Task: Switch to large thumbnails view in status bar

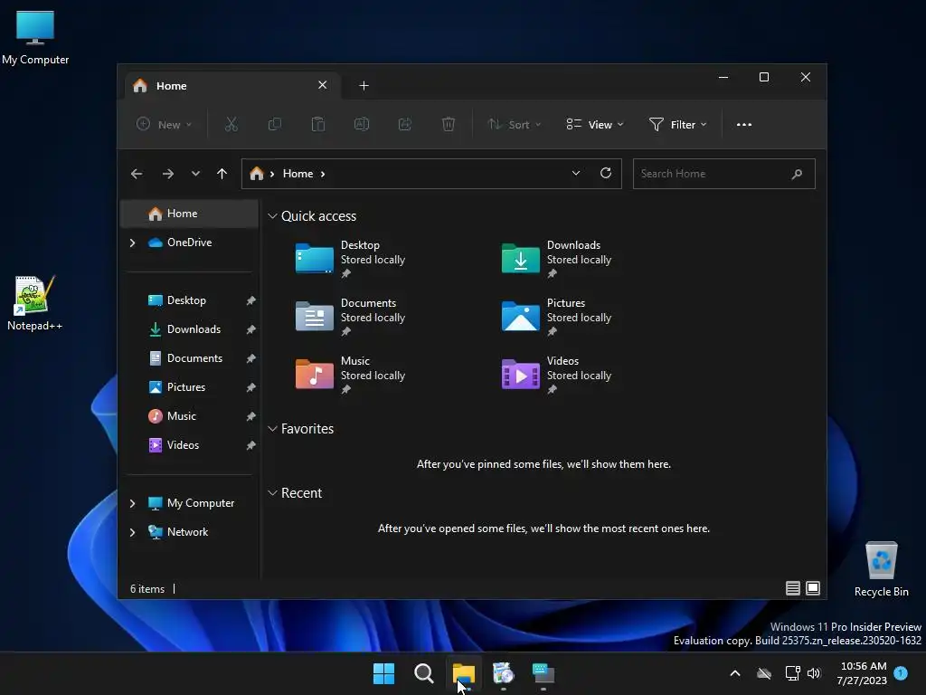Action: pos(813,588)
